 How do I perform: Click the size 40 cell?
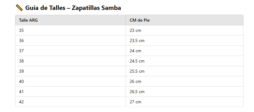coord(70,81)
